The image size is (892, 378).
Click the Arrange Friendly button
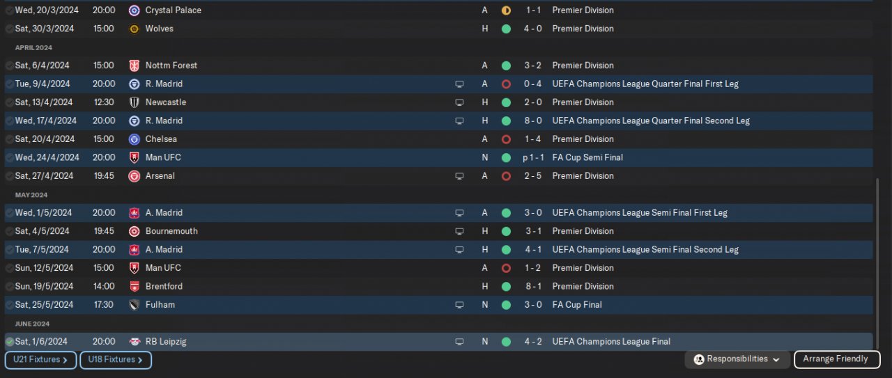836,359
